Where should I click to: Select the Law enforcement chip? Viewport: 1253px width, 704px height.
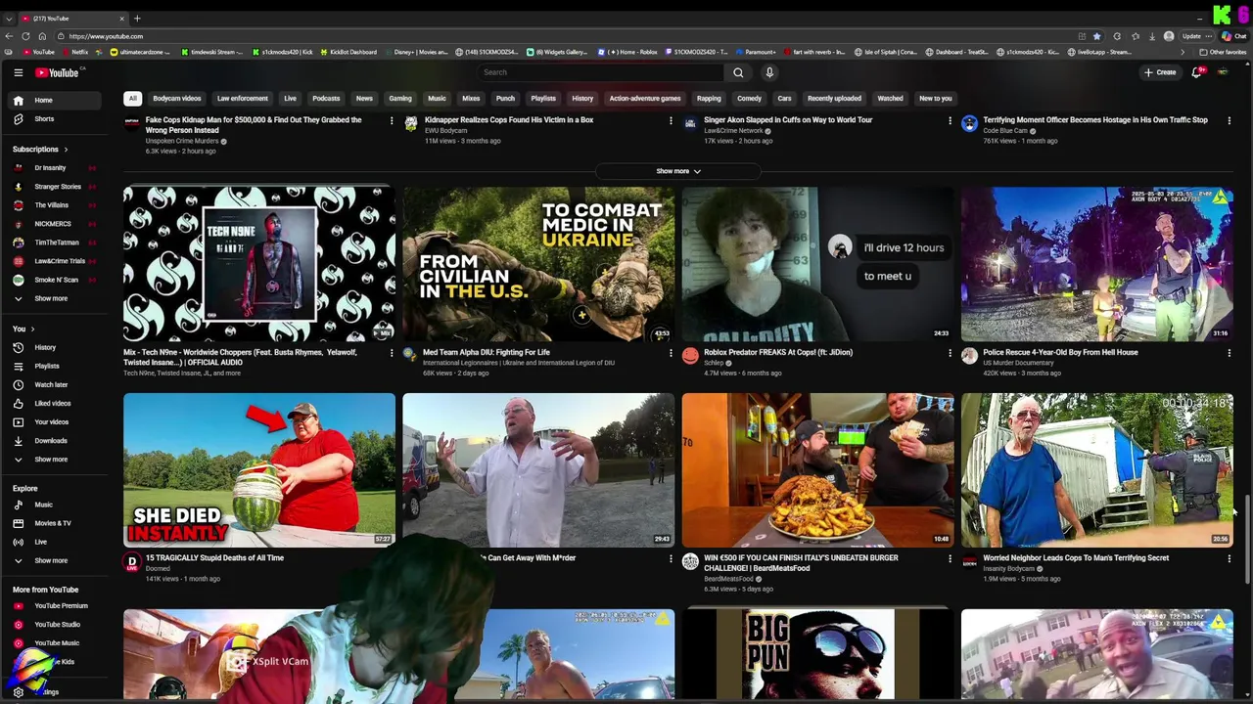click(x=242, y=98)
